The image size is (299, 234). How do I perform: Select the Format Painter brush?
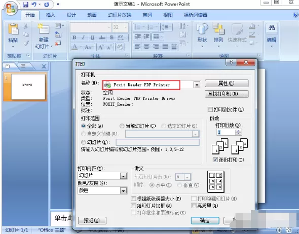click(x=26, y=43)
